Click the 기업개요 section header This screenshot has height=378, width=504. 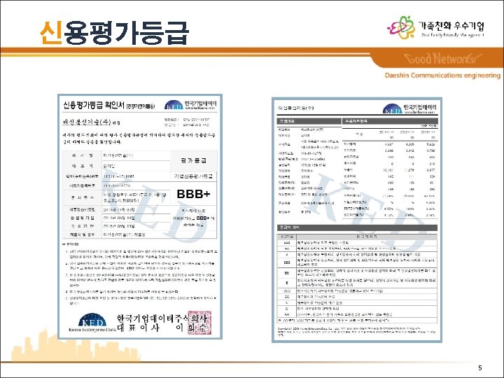(309, 121)
